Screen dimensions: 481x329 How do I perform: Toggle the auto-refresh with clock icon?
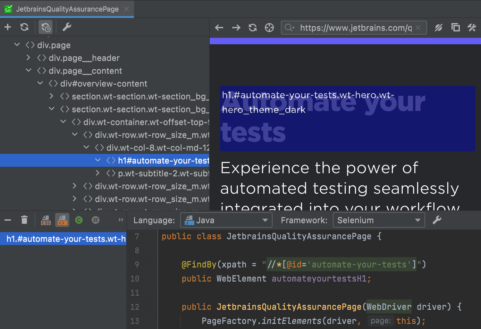(46, 27)
